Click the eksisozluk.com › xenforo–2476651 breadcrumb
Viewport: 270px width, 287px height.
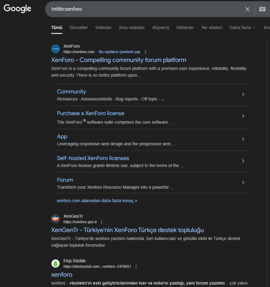click(97, 267)
